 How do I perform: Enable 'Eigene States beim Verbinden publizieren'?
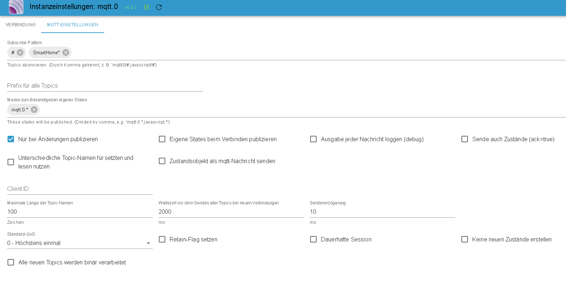coord(162,139)
